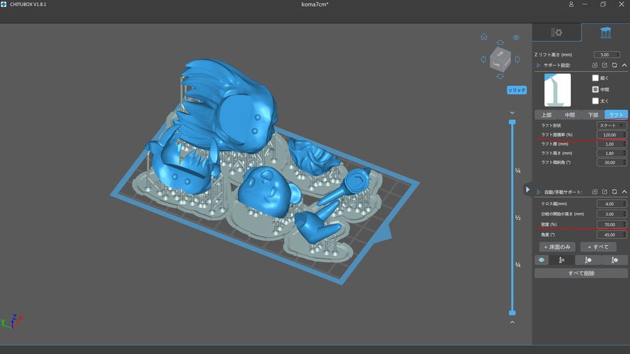Viewport: 630px width, 354px height.
Task: Switch to the 中間 tab
Action: tap(570, 115)
